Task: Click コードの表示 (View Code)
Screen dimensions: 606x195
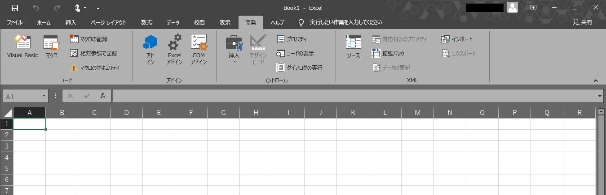Action: [x=295, y=53]
